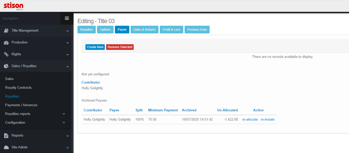Expand the Production chevron
The width and height of the screenshot is (349, 153).
click(x=68, y=43)
